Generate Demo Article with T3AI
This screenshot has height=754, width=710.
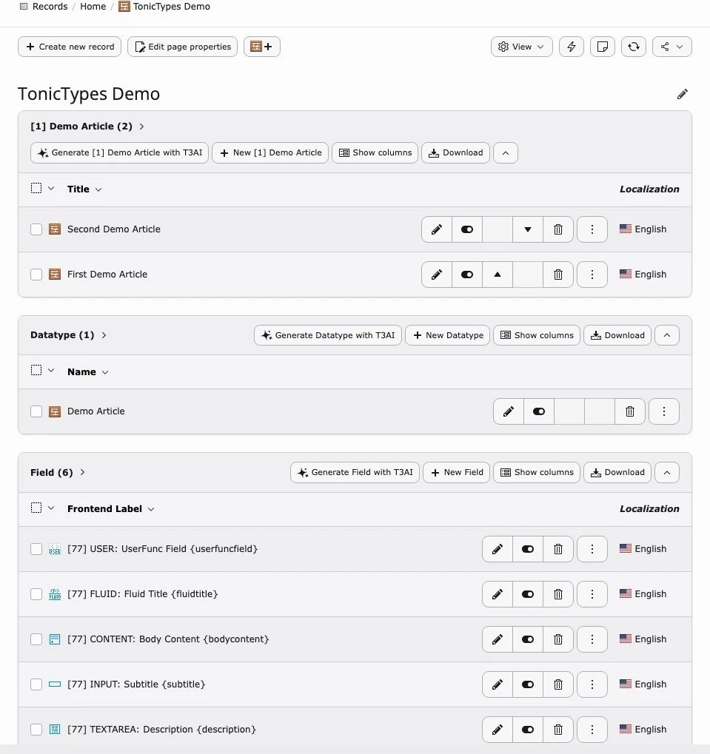click(119, 153)
